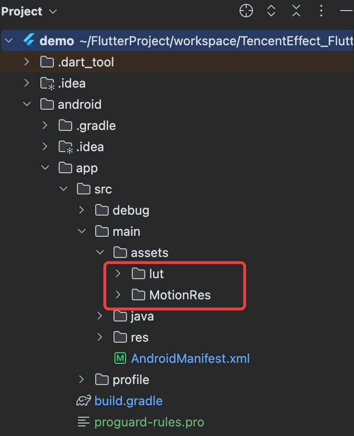
Task: Click the Expand All icon
Action: (271, 11)
